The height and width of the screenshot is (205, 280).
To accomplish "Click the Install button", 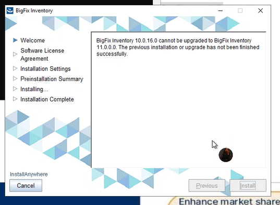I will [248, 186].
